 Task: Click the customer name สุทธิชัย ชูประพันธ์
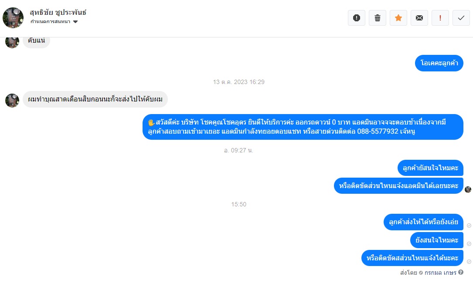pyautogui.click(x=58, y=12)
